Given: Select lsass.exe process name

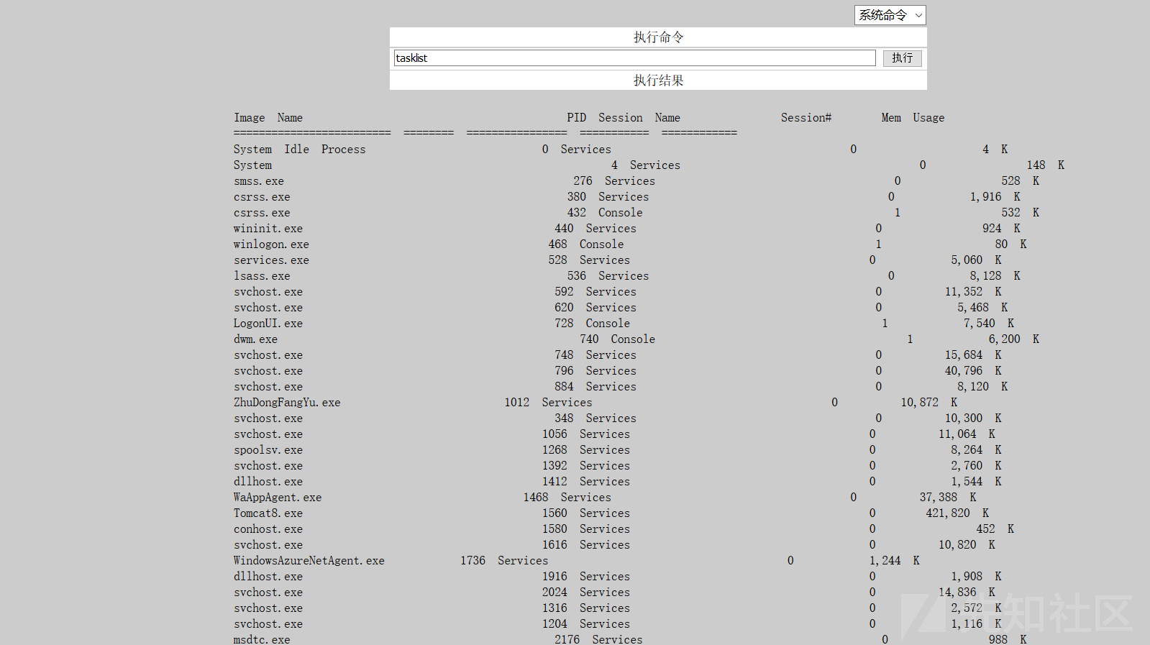Looking at the screenshot, I should pos(262,276).
